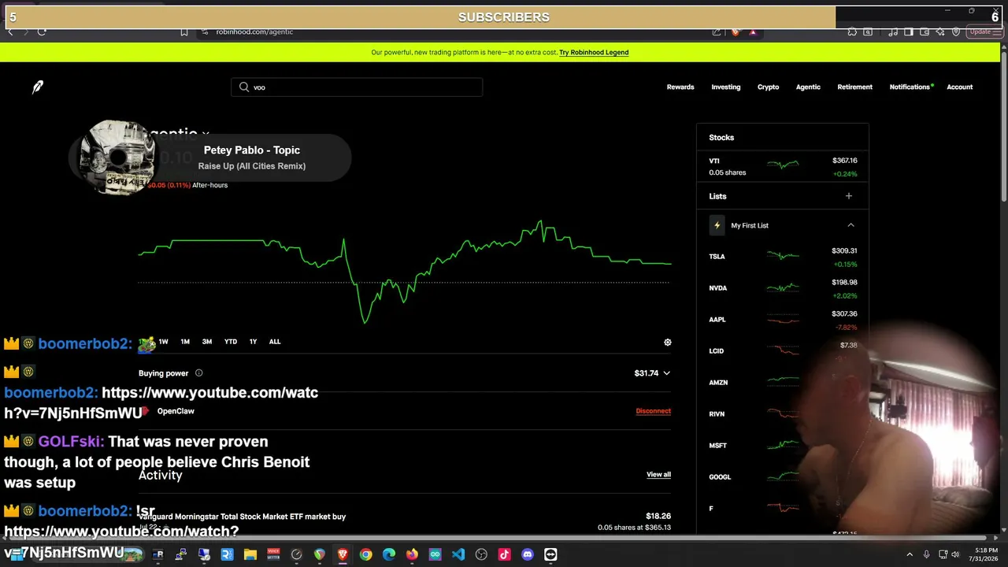Select the 1Y chart range
Viewport: 1008px width, 567px height.
pyautogui.click(x=253, y=342)
